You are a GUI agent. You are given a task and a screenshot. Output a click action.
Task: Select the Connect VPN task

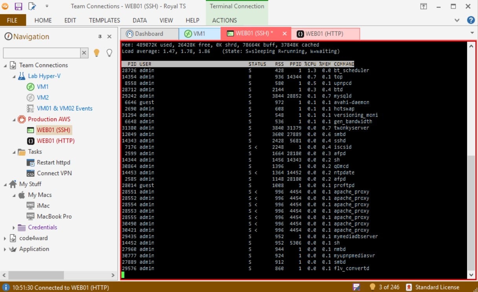point(54,173)
